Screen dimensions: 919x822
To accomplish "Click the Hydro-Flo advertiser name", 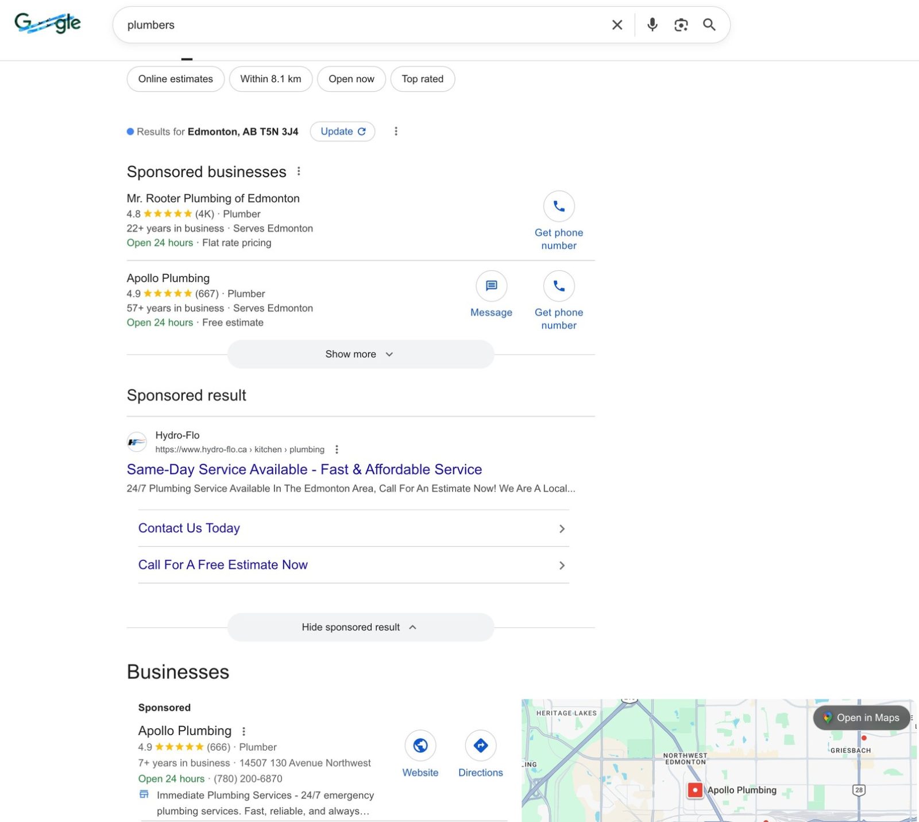I will [x=177, y=435].
